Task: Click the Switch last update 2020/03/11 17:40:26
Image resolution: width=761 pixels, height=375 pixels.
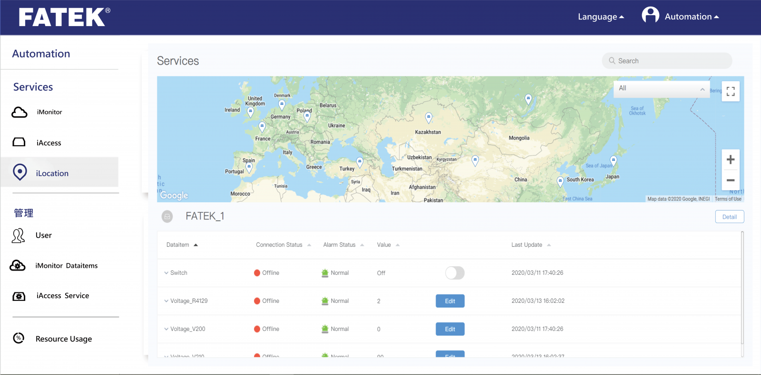Action: (537, 273)
